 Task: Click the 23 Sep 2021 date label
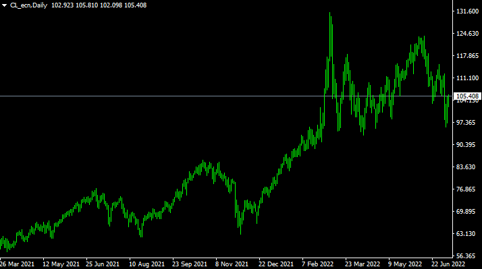click(190, 264)
